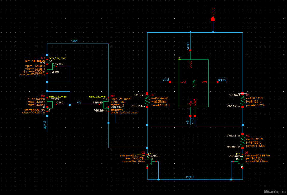Click the OPA's vss pin terminal
The width and height of the screenshot is (287, 195).
[217, 82]
